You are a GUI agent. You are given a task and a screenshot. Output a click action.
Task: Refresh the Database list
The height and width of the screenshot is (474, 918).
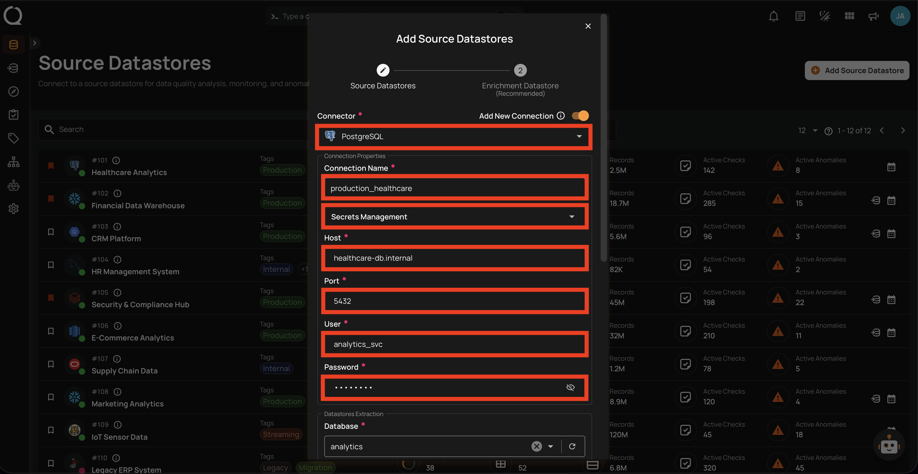(x=572, y=446)
